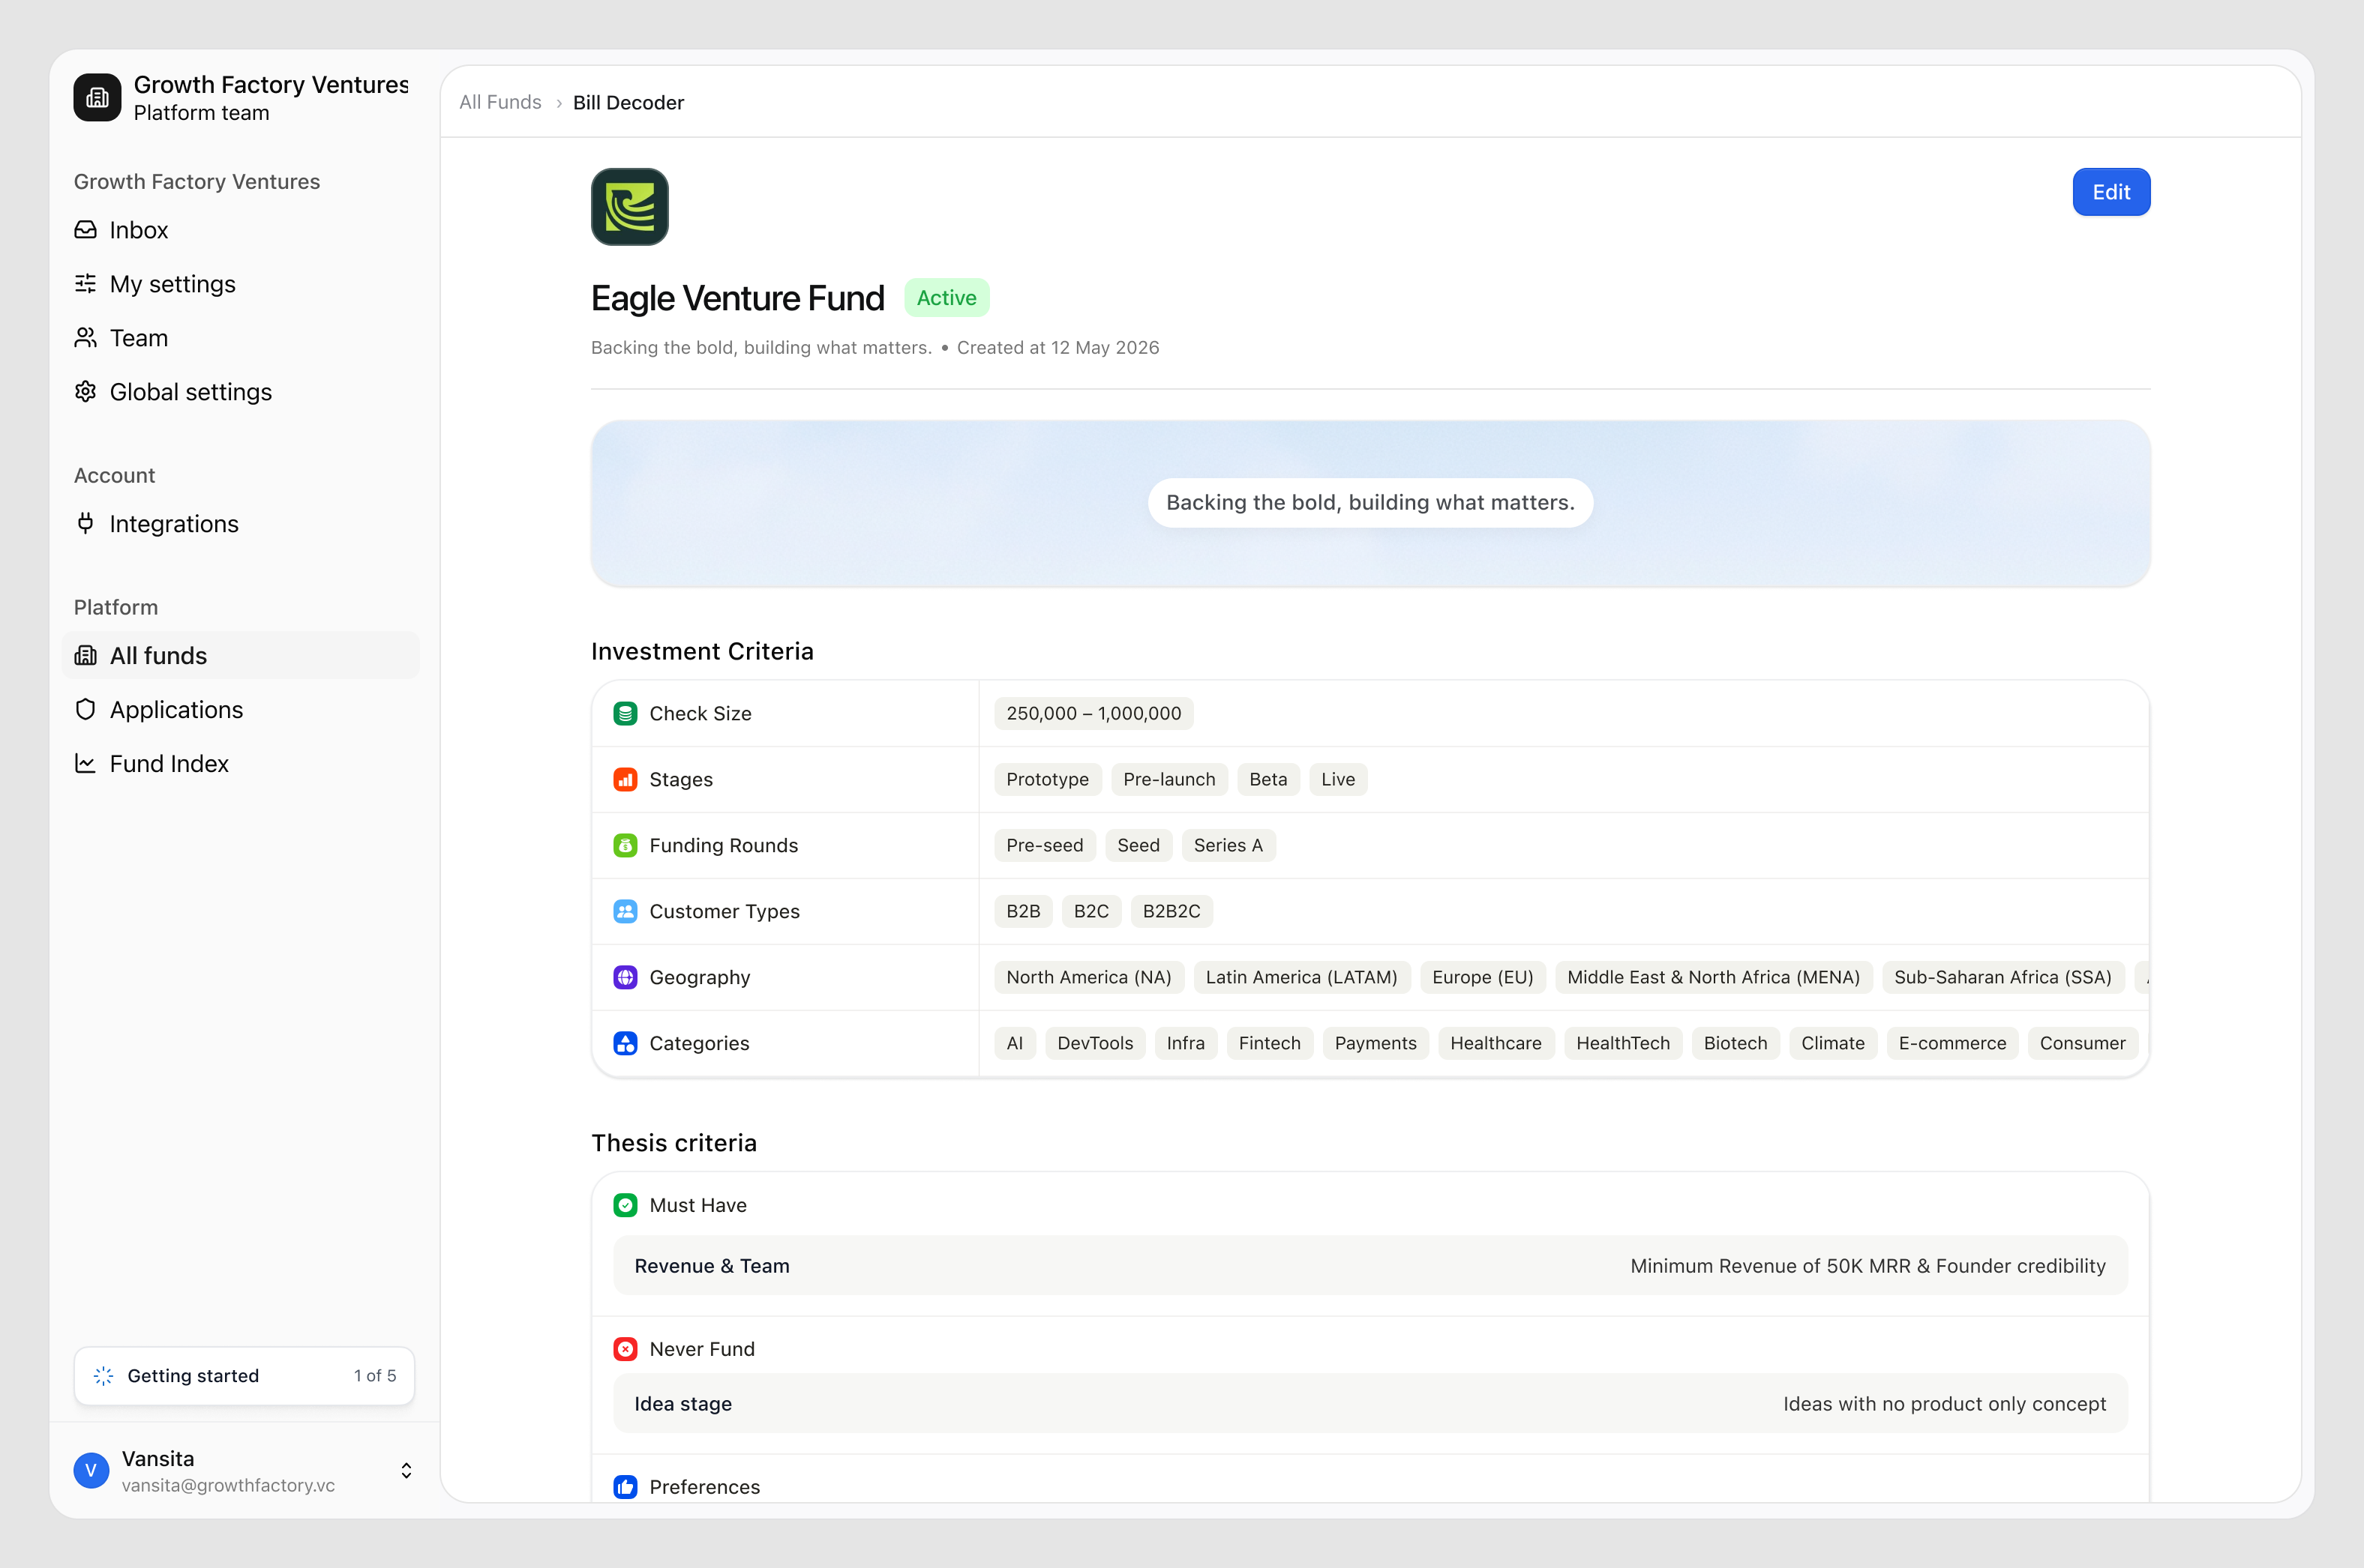Open the account switcher chevrons beside Vansita
Viewport: 2364px width, 1568px height.
(406, 1471)
